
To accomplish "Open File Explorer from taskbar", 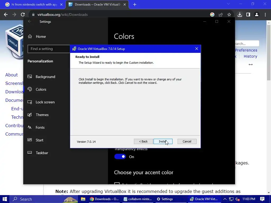I will (x=83, y=199).
